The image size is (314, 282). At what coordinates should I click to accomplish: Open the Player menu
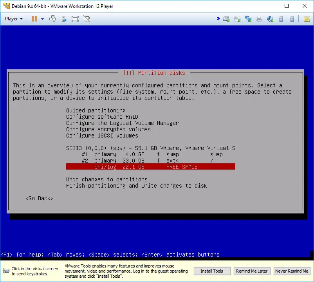coord(14,19)
